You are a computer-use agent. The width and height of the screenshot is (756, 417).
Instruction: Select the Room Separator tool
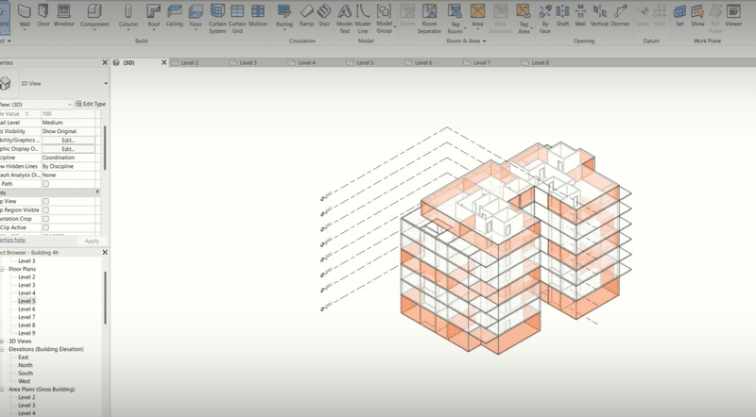[429, 18]
